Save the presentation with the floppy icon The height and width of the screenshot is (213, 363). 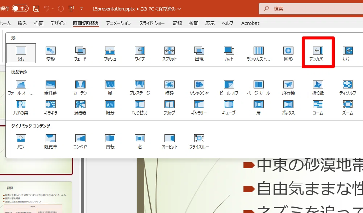[36, 9]
